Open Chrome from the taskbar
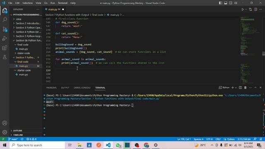This screenshot has height=149, width=265. coord(146,145)
